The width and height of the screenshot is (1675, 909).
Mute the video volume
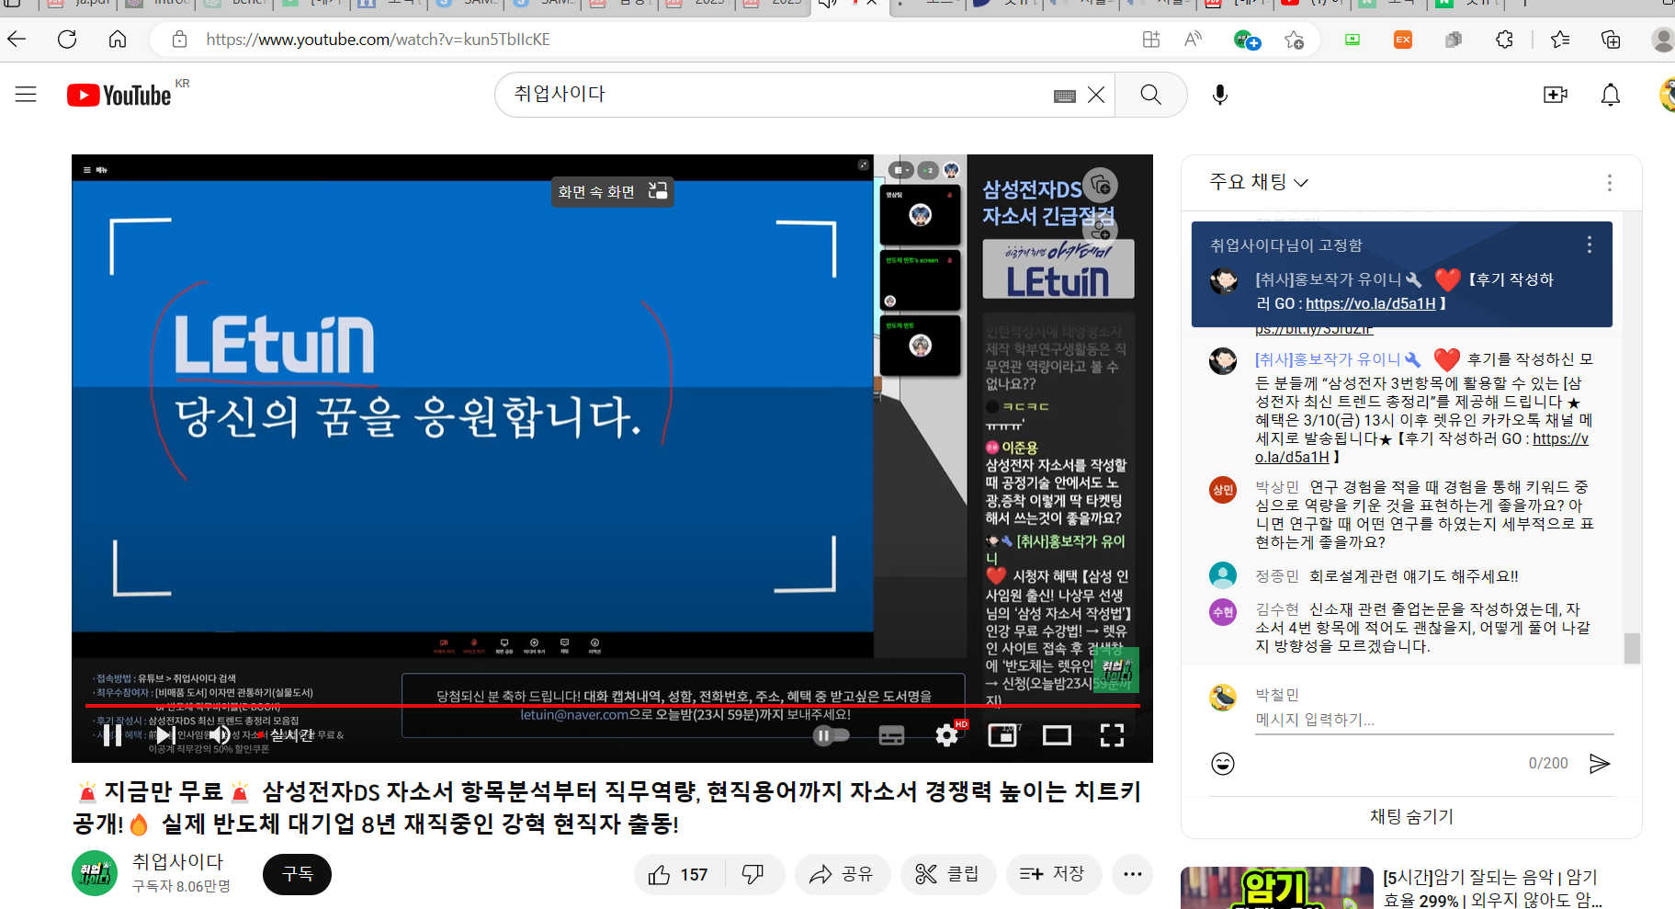tap(220, 735)
